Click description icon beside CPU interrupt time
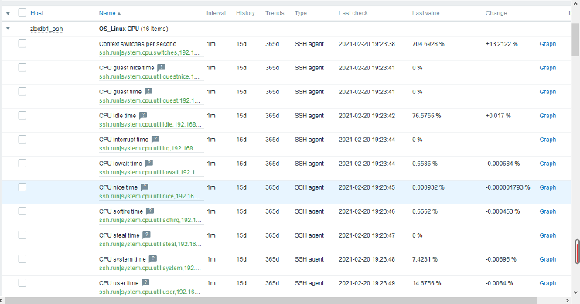 tap(155, 140)
